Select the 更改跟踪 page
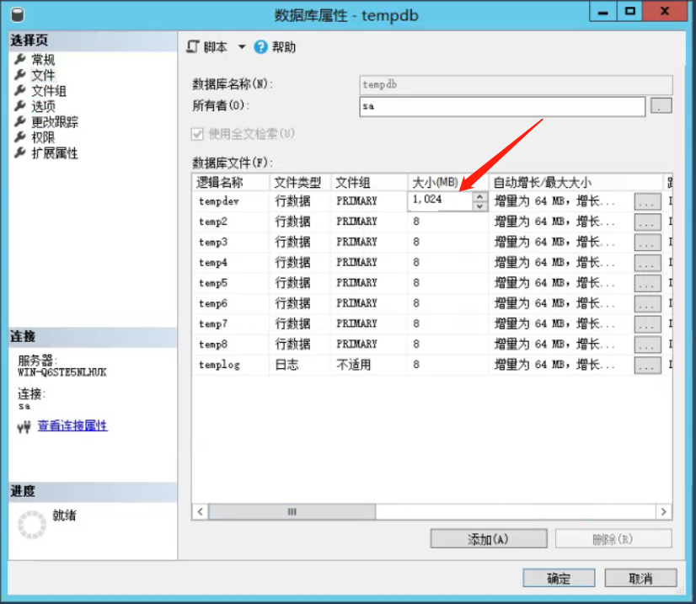Screen dimensions: 696x604 pyautogui.click(x=55, y=122)
